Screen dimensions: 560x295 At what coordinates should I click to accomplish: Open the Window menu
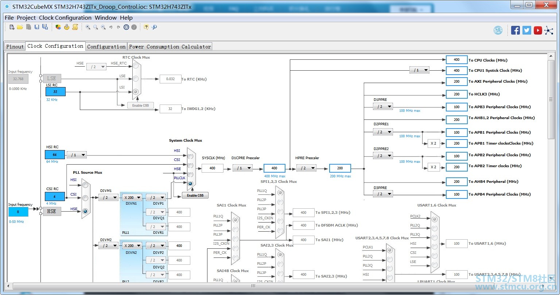(106, 17)
